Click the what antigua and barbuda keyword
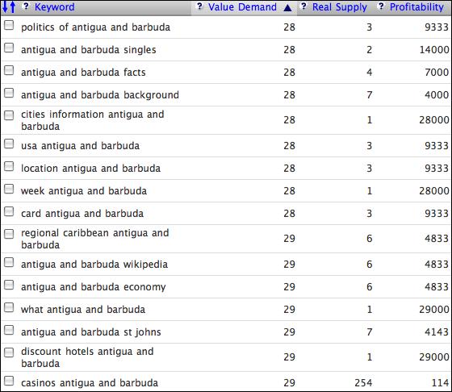 [83, 310]
